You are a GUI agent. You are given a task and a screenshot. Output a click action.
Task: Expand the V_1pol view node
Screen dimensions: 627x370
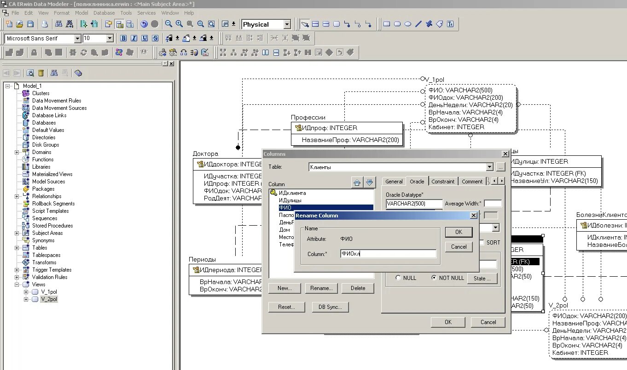[26, 292]
